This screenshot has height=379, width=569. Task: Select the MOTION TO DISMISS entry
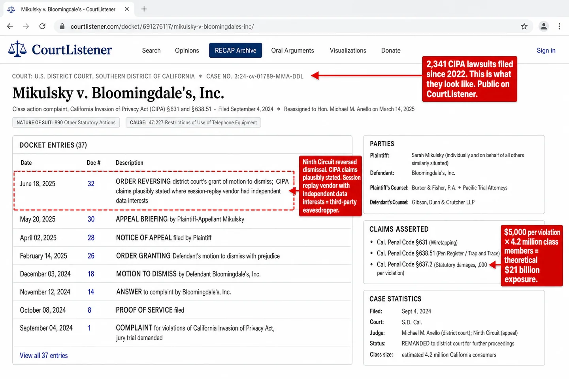pos(188,274)
